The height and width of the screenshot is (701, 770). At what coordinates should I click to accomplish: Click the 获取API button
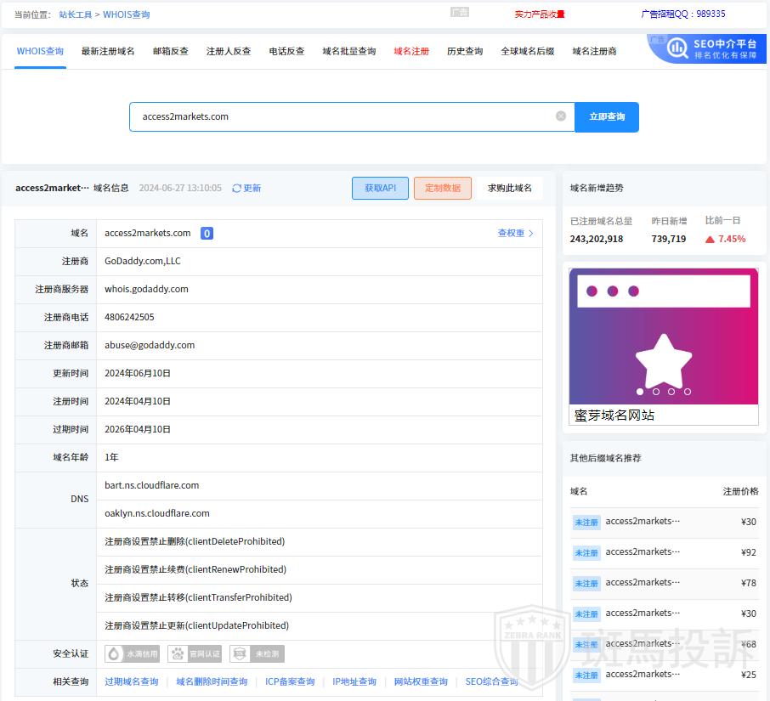coord(380,188)
